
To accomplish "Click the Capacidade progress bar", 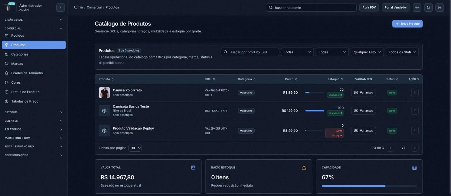I will click(369, 186).
